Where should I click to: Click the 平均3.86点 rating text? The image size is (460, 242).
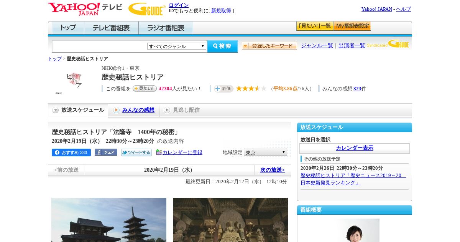[285, 89]
